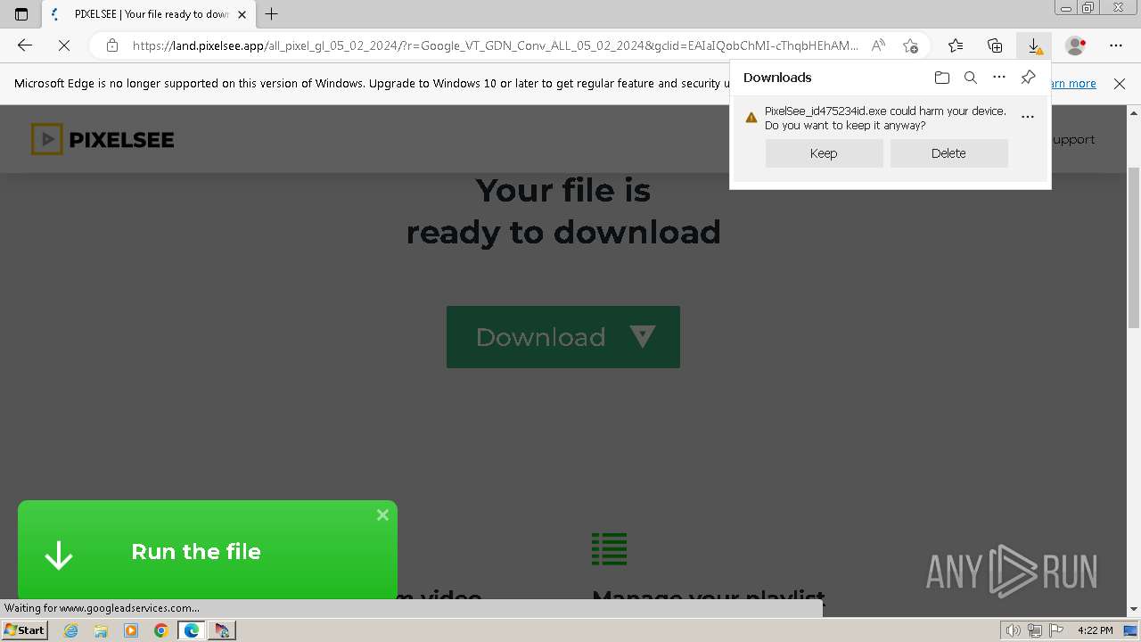Open the Favorites list icon

[x=956, y=45]
